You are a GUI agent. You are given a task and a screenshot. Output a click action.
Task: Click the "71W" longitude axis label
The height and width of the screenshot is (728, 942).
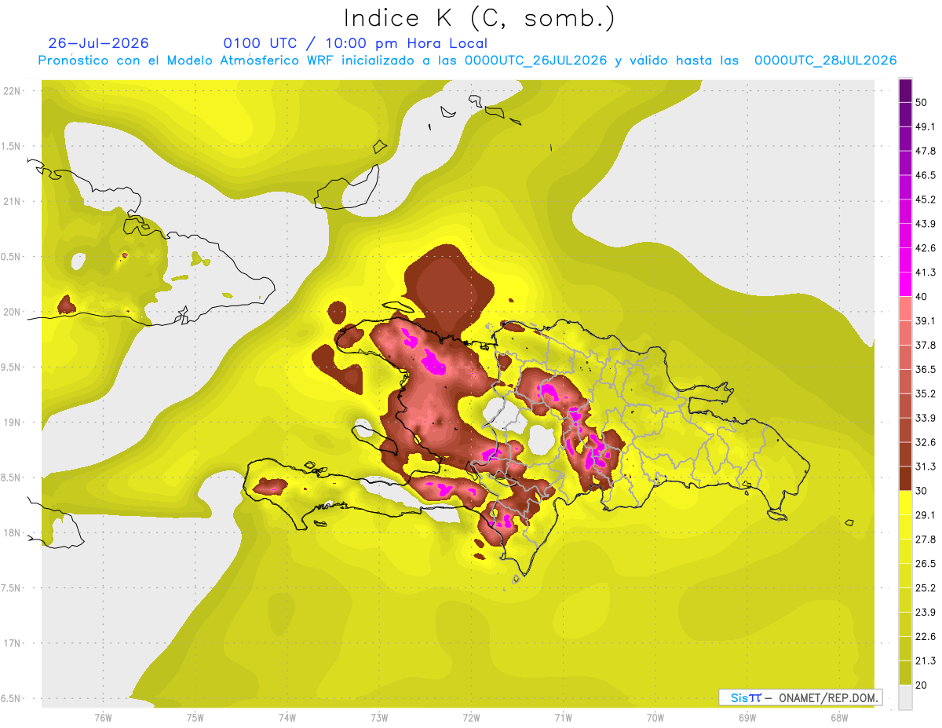click(563, 717)
